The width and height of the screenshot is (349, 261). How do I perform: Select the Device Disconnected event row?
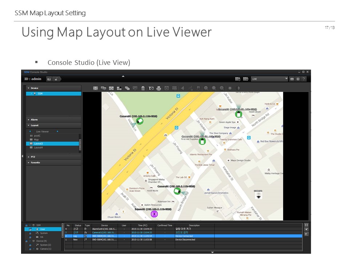pos(183,240)
